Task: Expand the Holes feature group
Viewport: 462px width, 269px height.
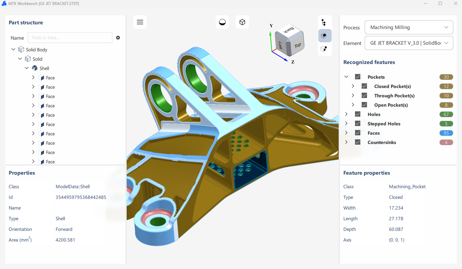Action: point(346,114)
